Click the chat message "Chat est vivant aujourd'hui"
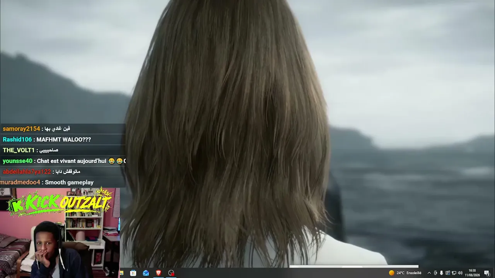 click(x=72, y=161)
